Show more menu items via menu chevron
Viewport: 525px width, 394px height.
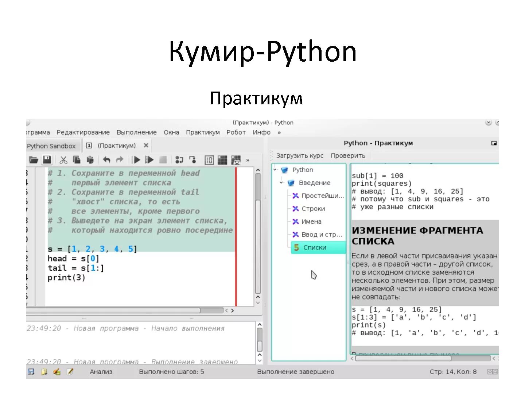click(279, 132)
